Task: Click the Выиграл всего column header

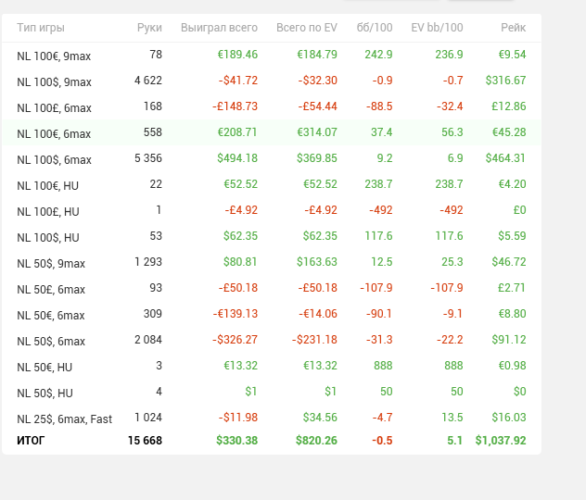Action: [219, 29]
